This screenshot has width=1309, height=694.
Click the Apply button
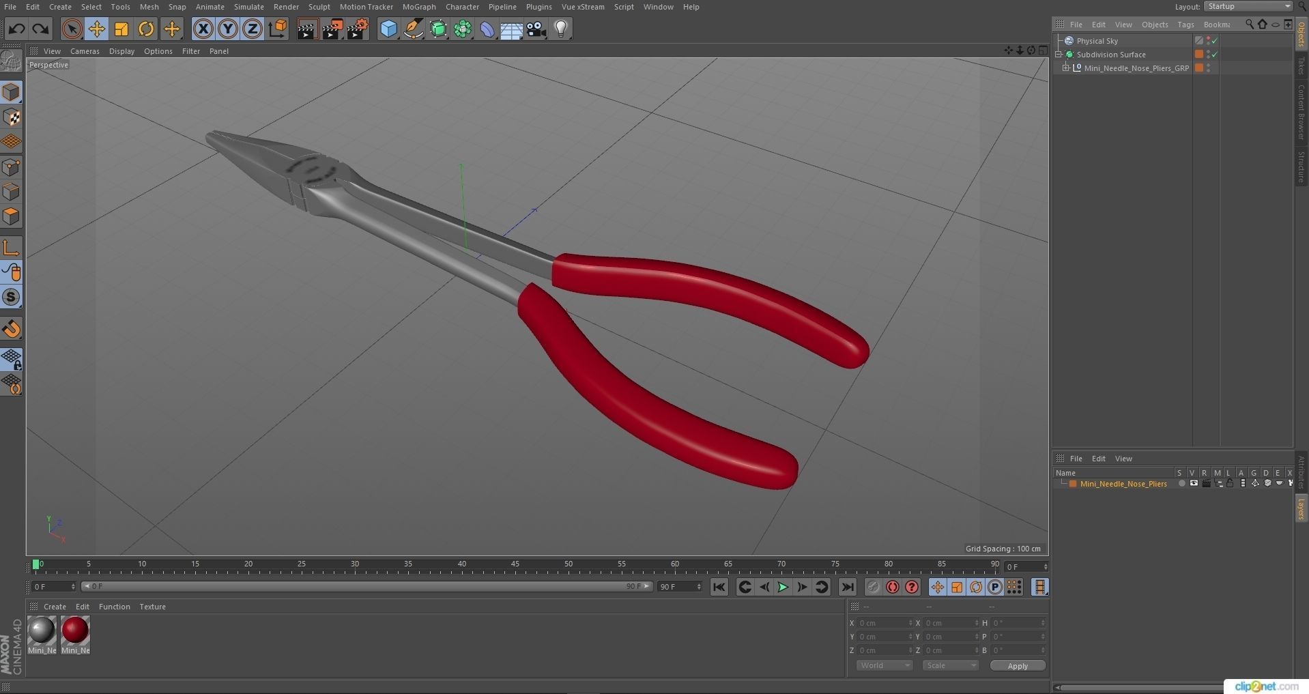point(1018,666)
